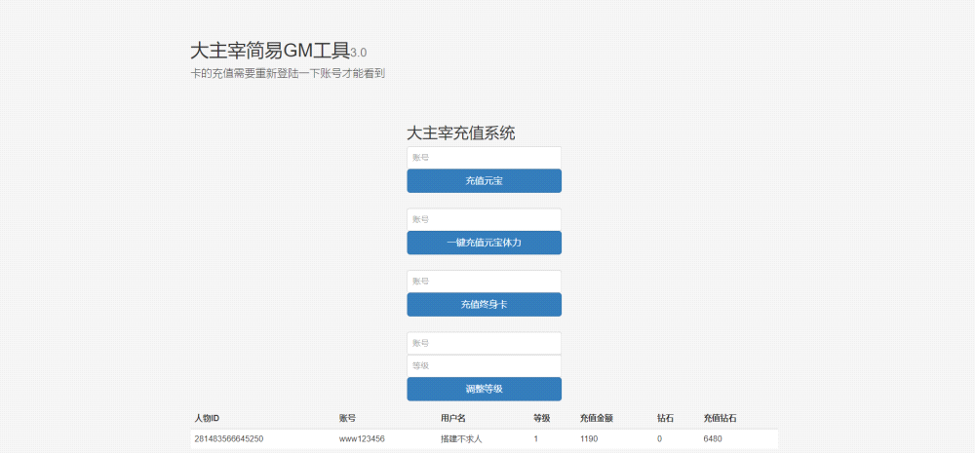
Task: Focus the 账号 field above 充值元宝
Action: tap(484, 157)
